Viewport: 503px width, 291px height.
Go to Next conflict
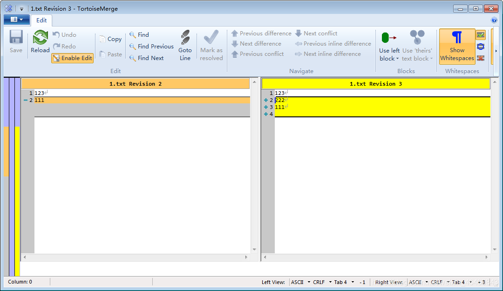coord(316,34)
